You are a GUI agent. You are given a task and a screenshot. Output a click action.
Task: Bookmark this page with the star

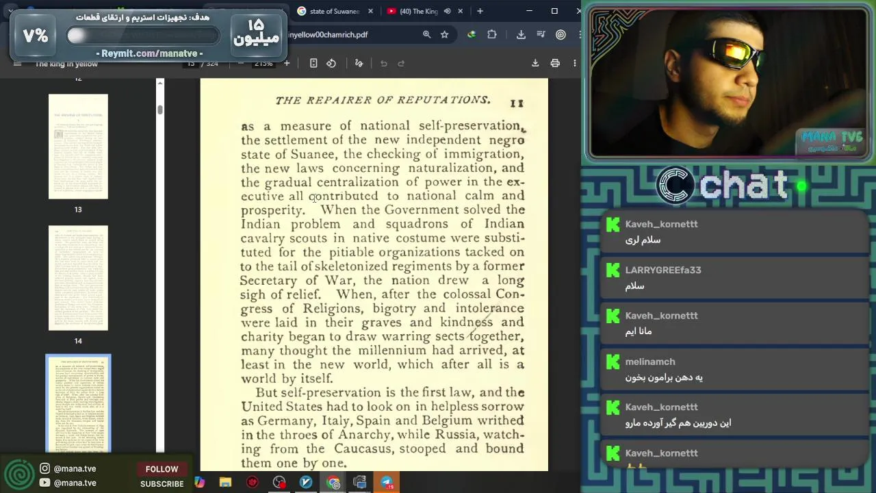(x=445, y=34)
